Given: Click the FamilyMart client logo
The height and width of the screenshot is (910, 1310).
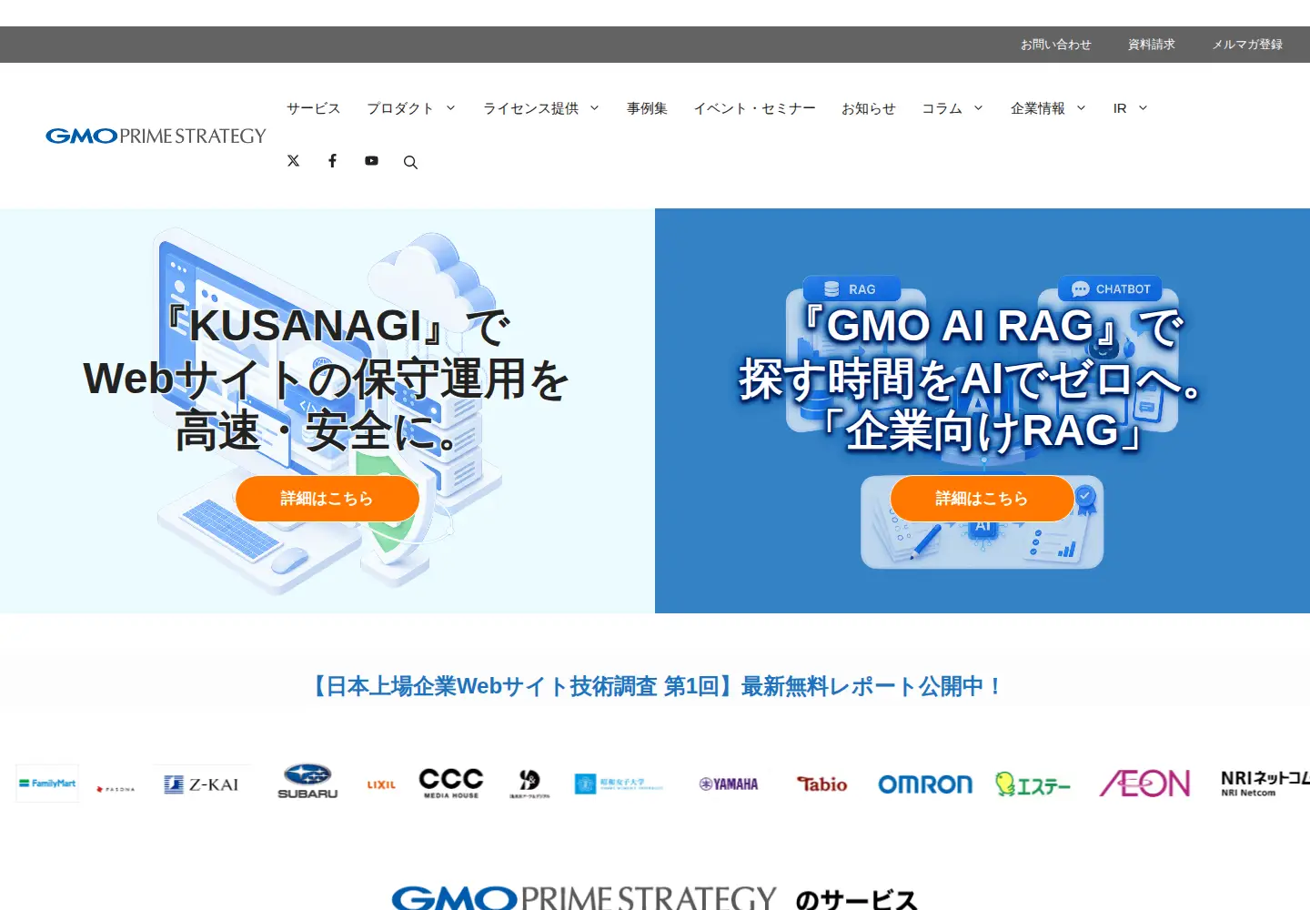Looking at the screenshot, I should (47, 784).
